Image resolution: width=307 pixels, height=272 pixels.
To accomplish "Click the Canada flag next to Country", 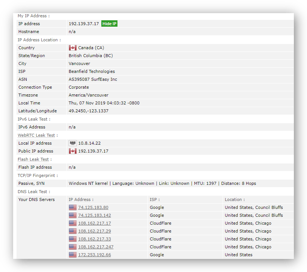I will [x=73, y=48].
